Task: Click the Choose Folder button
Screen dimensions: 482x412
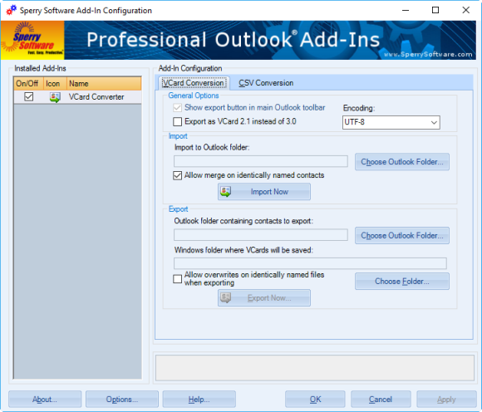Action: tap(401, 281)
